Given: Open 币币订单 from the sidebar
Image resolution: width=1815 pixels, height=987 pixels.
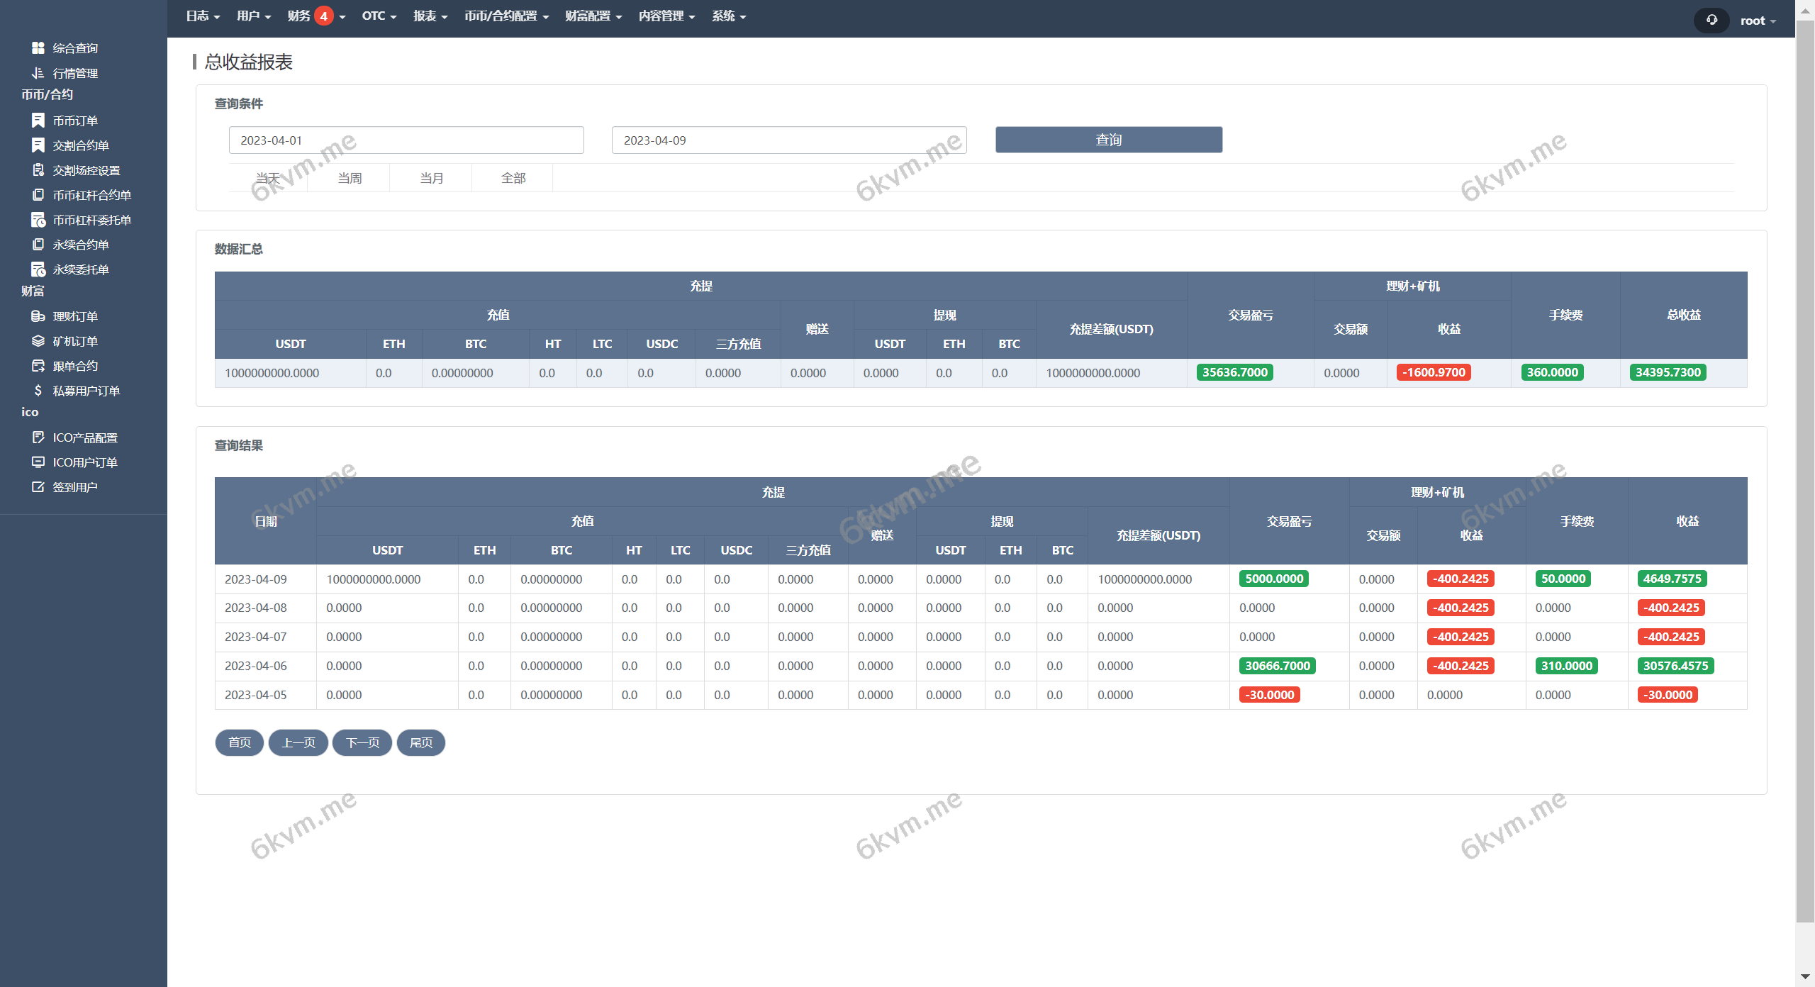Looking at the screenshot, I should [75, 121].
